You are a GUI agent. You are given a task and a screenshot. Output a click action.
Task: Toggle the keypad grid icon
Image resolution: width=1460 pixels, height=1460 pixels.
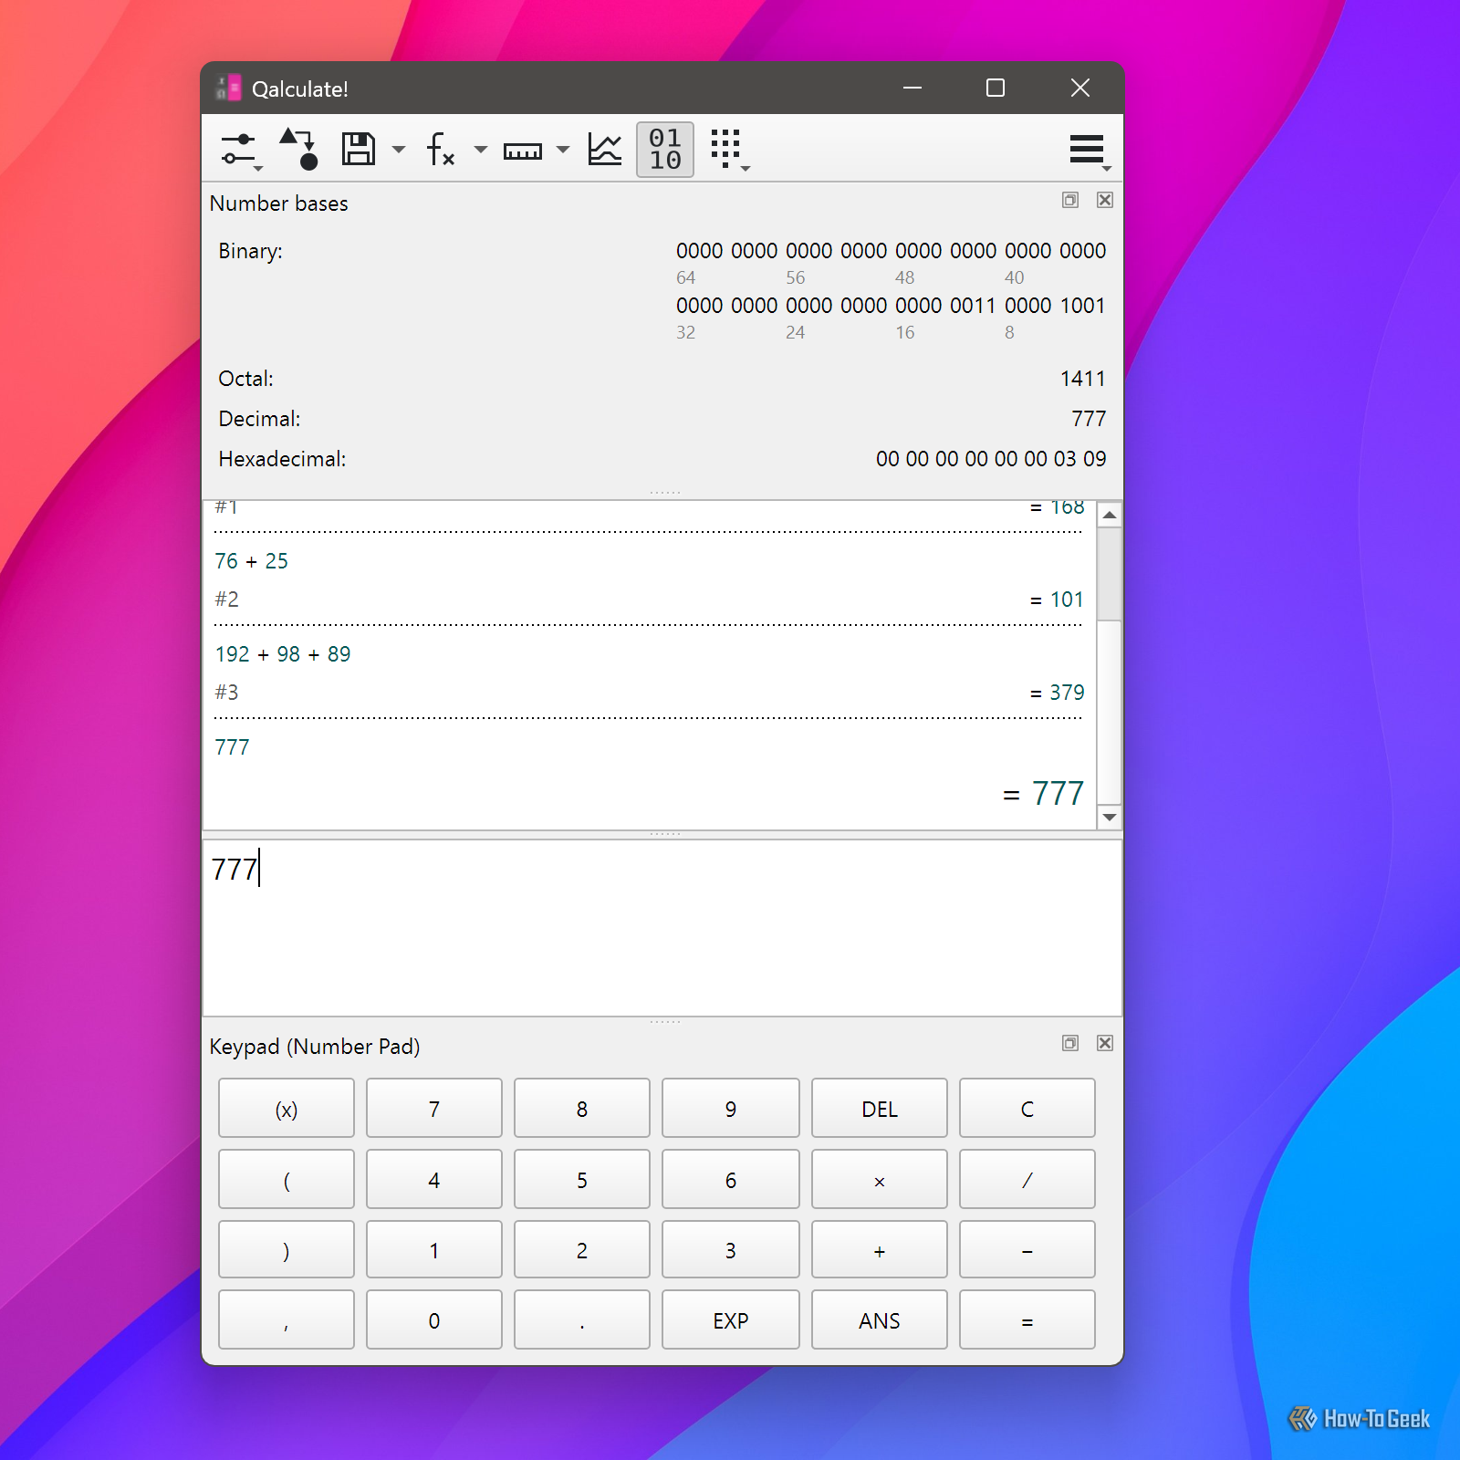[728, 150]
